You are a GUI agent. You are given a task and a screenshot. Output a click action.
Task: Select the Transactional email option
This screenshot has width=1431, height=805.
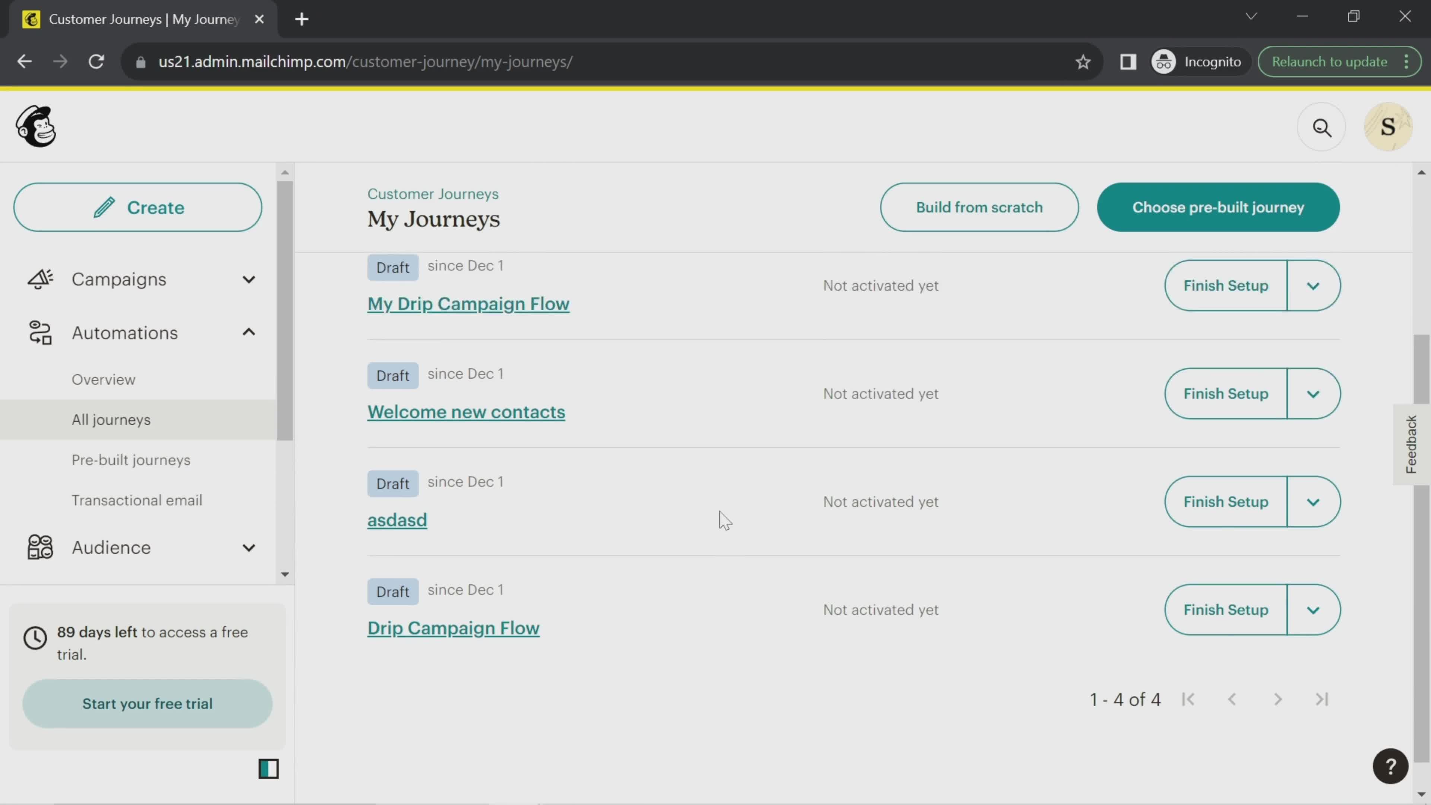click(137, 500)
